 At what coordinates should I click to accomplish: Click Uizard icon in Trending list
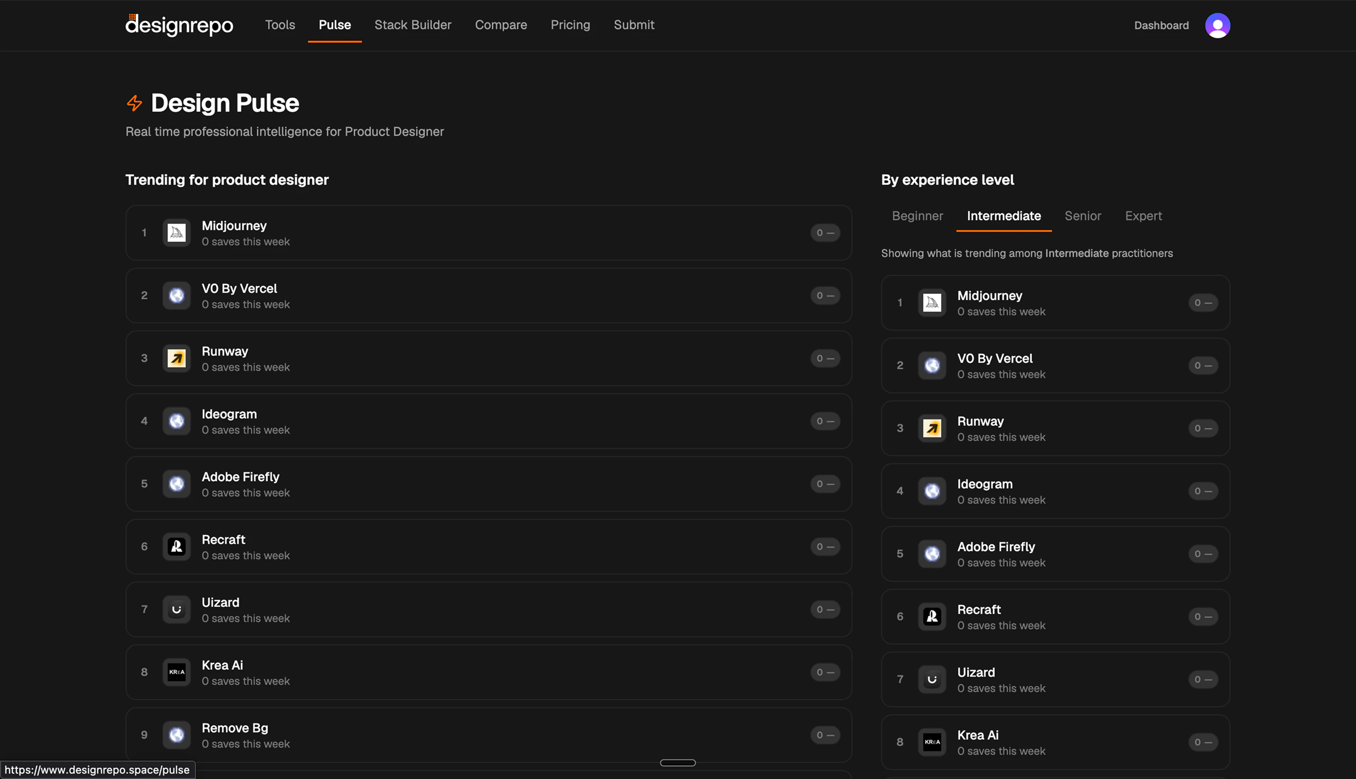177,609
